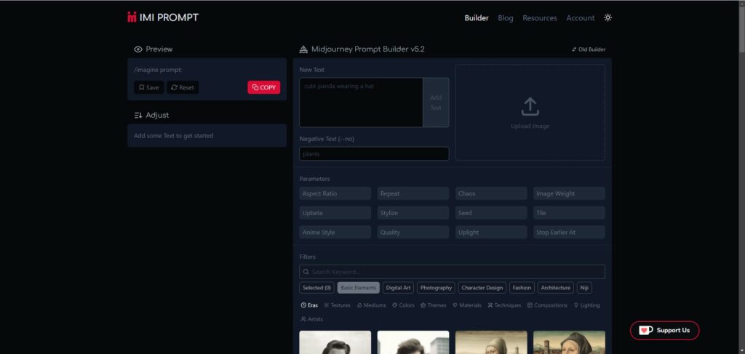Switch to the Old Builder
Image resolution: width=745 pixels, height=354 pixels.
pyautogui.click(x=589, y=49)
